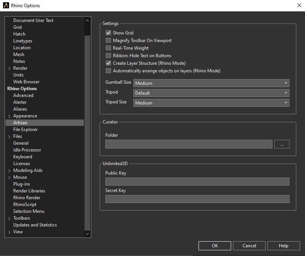Viewport: 305px width, 256px height.
Task: Select the Alerter options page
Action: click(20, 102)
